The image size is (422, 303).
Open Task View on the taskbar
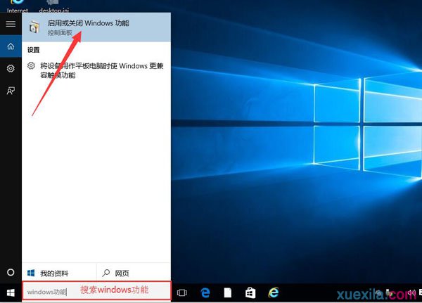point(182,292)
